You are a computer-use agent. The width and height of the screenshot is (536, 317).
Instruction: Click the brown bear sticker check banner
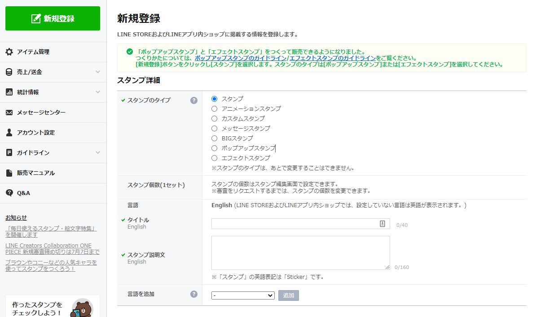(x=53, y=306)
